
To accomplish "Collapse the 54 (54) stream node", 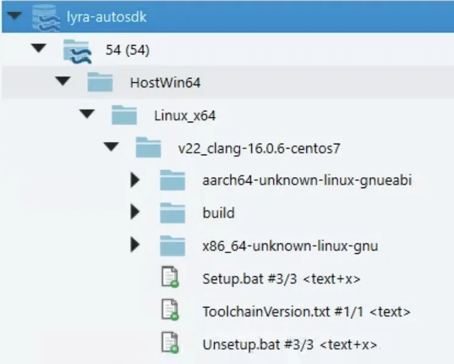I will (x=39, y=49).
